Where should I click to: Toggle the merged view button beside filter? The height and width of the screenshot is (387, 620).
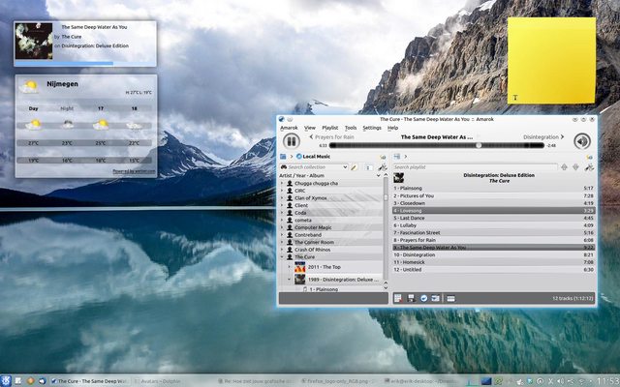tap(368, 167)
